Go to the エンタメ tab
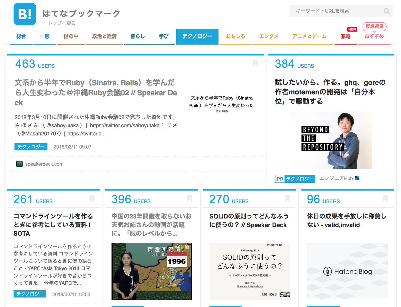 [x=269, y=36]
